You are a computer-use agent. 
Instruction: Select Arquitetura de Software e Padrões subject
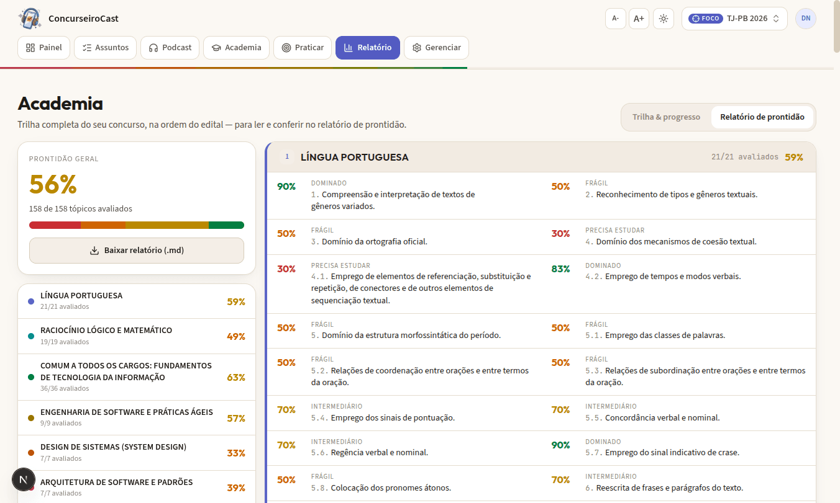[x=137, y=487]
